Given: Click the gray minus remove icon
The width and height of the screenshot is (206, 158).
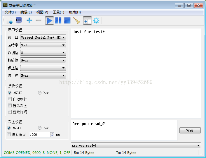Looking at the screenshot, I should coord(39,20).
